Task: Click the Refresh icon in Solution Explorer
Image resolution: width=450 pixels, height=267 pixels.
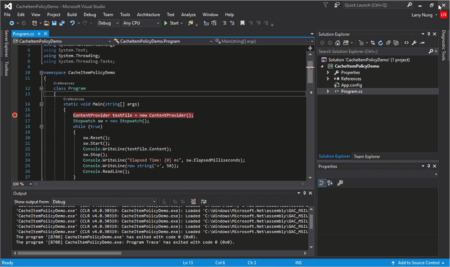Action: pos(380,43)
